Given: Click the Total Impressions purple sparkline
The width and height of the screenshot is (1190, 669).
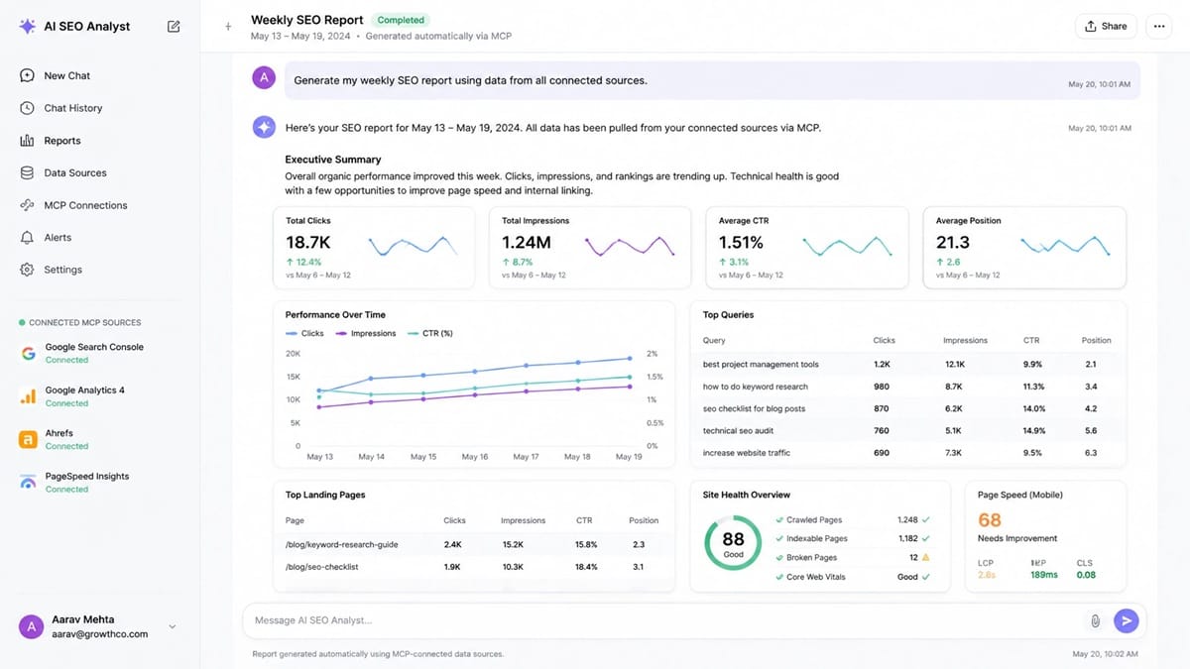Looking at the screenshot, I should 631,245.
